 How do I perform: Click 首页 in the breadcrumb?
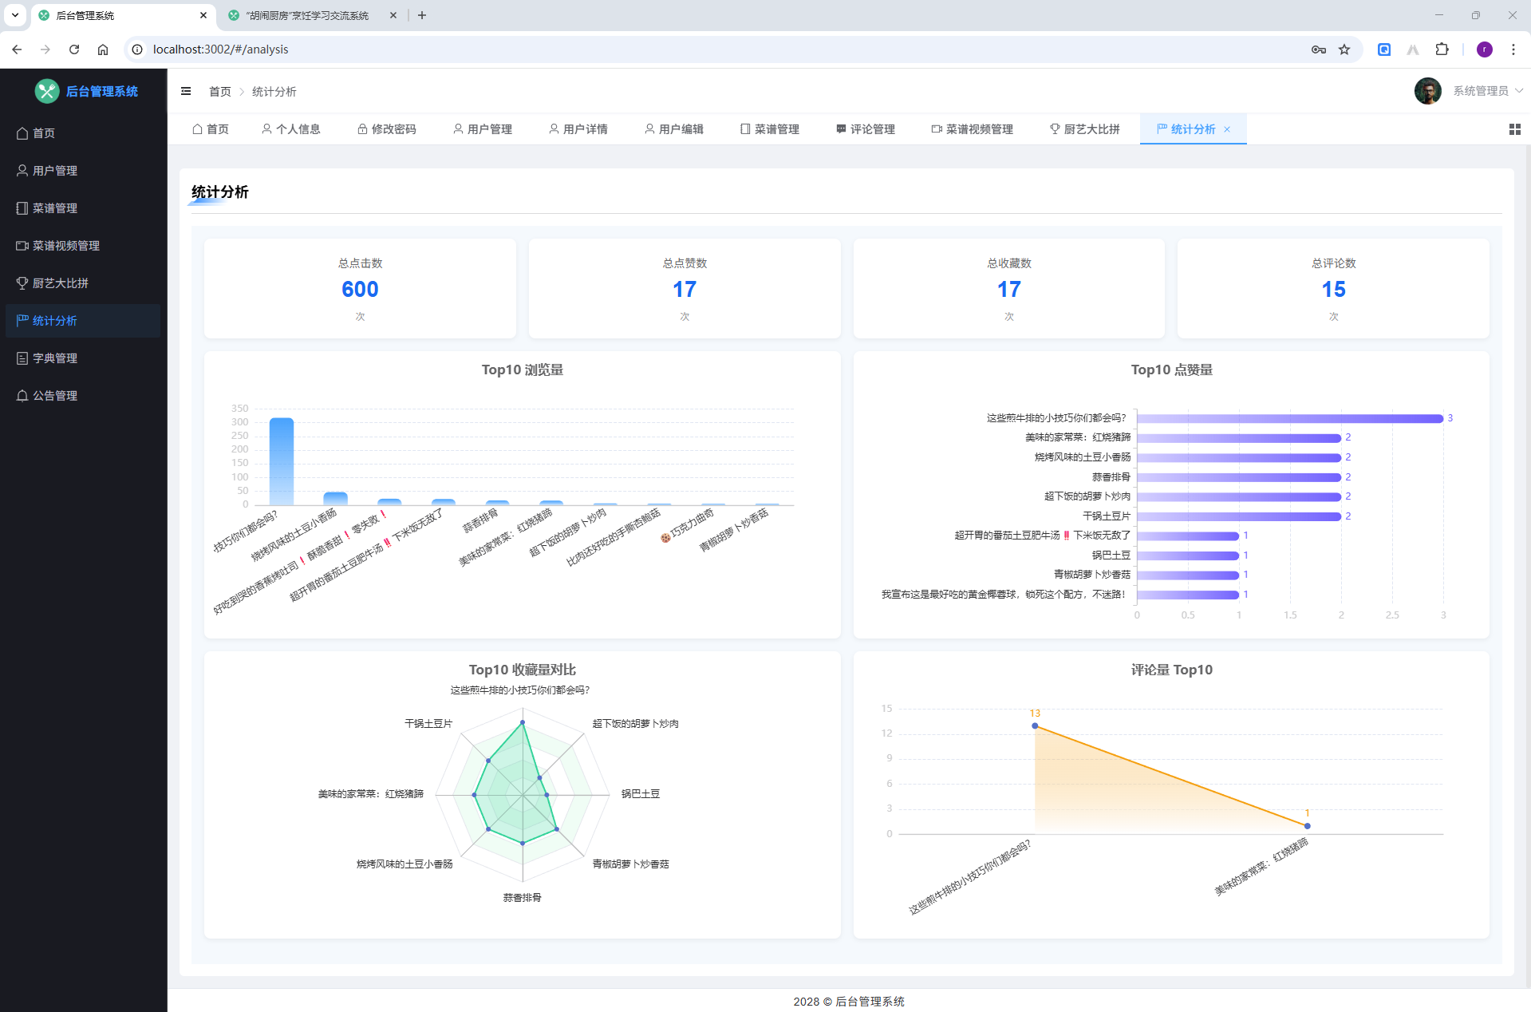[x=219, y=92]
